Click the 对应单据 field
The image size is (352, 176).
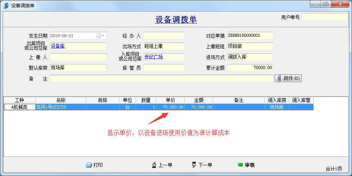click(x=250, y=36)
